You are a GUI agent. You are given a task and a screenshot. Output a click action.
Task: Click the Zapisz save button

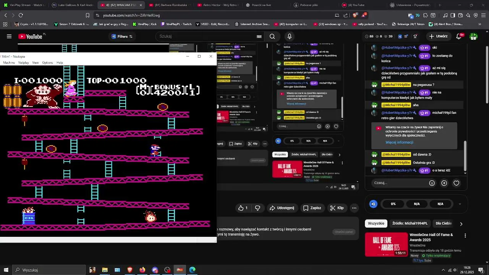point(312,208)
